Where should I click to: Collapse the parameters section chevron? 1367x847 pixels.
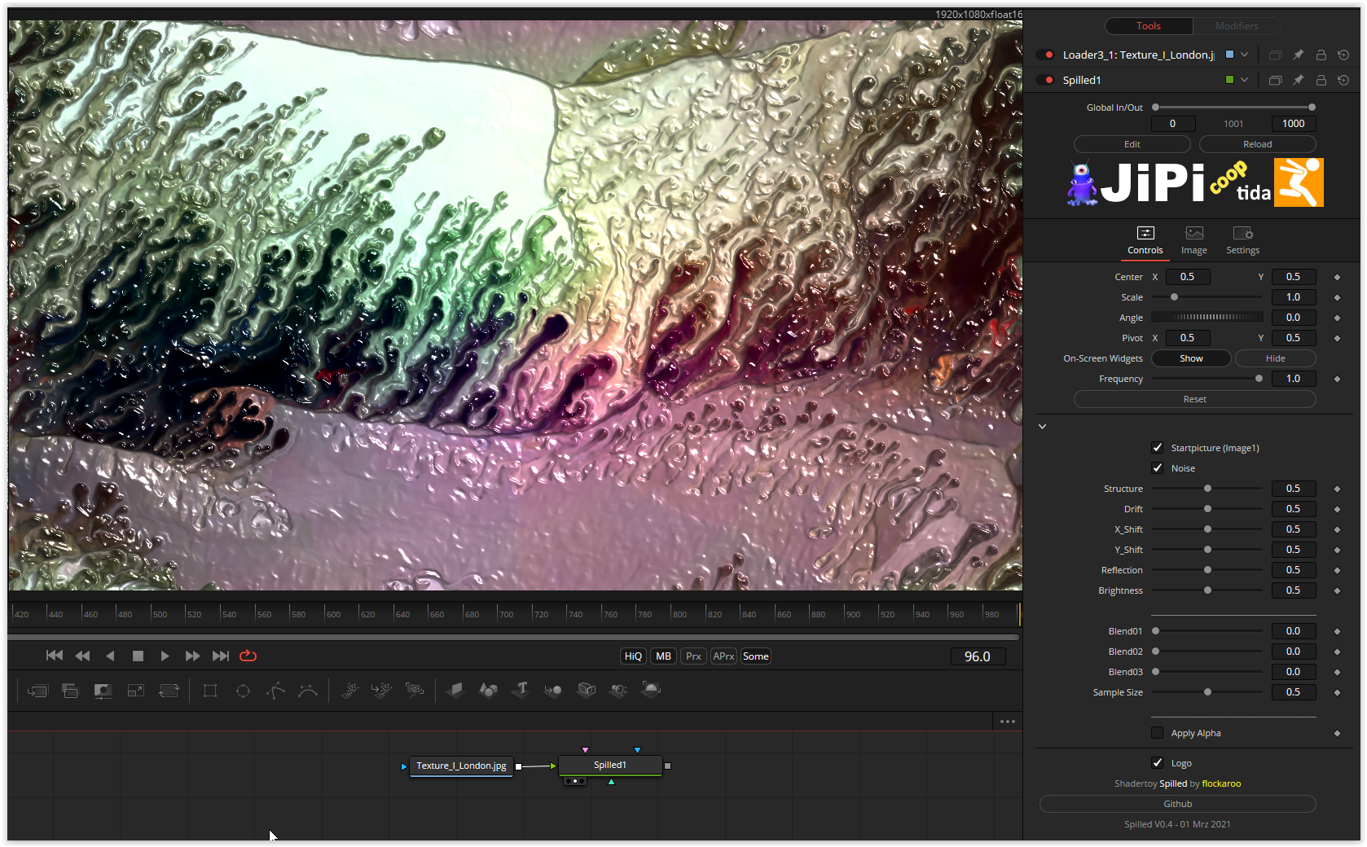pyautogui.click(x=1042, y=426)
